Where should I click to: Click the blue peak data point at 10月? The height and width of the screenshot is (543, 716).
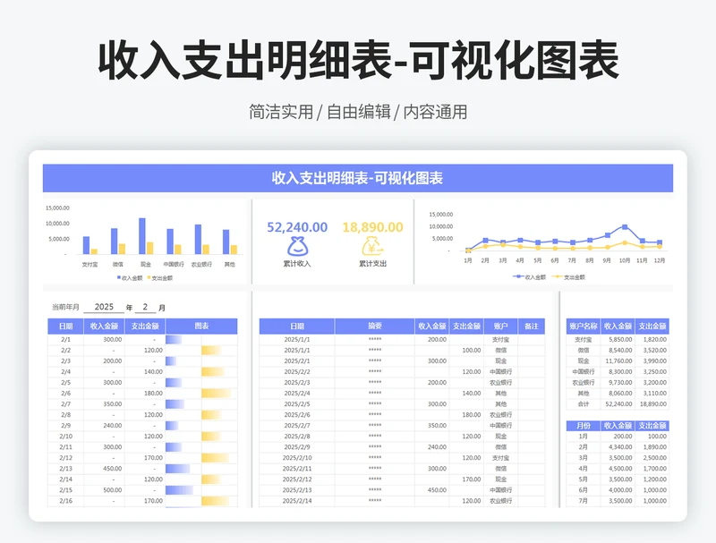[625, 227]
